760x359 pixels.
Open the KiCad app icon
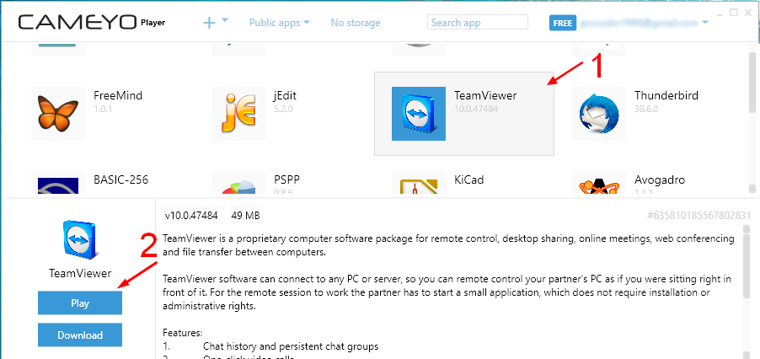click(418, 183)
